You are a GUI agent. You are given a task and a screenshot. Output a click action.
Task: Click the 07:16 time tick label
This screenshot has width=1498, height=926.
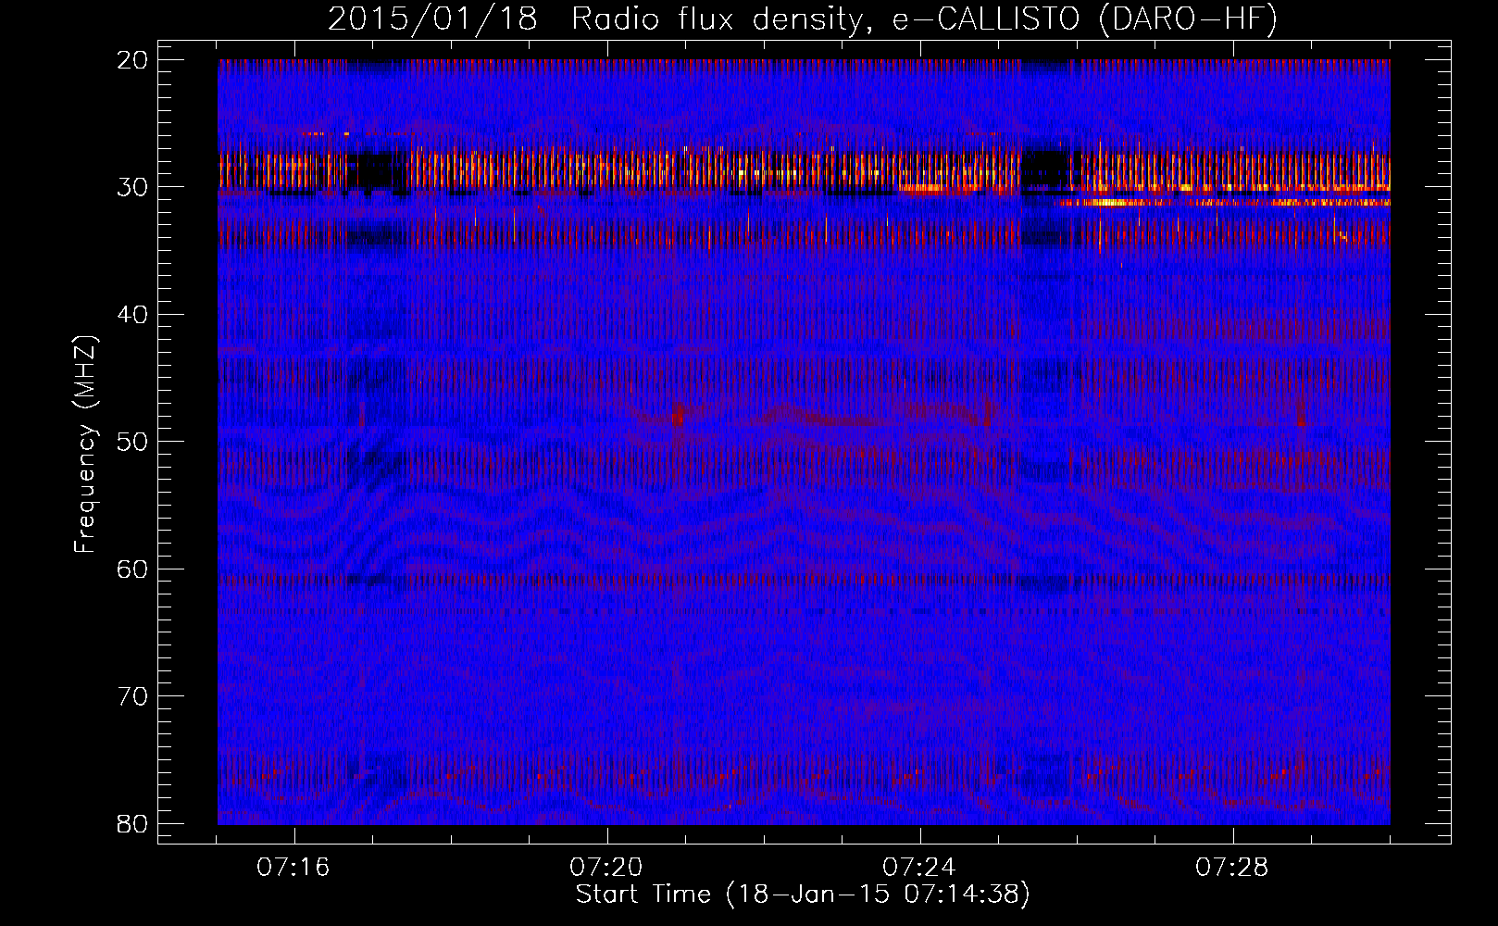tap(293, 868)
